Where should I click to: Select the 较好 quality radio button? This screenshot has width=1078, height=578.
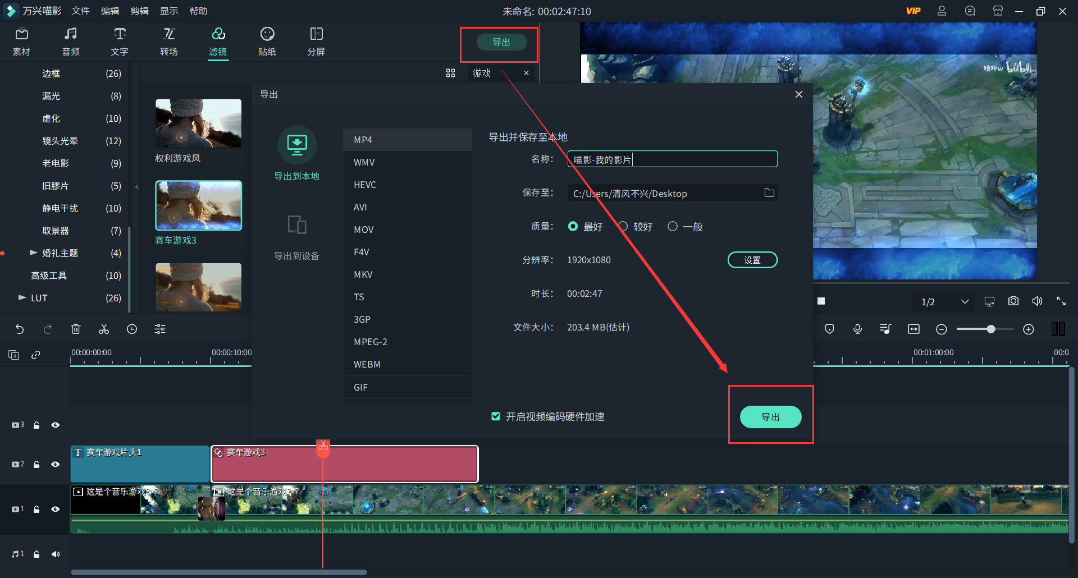tap(623, 226)
